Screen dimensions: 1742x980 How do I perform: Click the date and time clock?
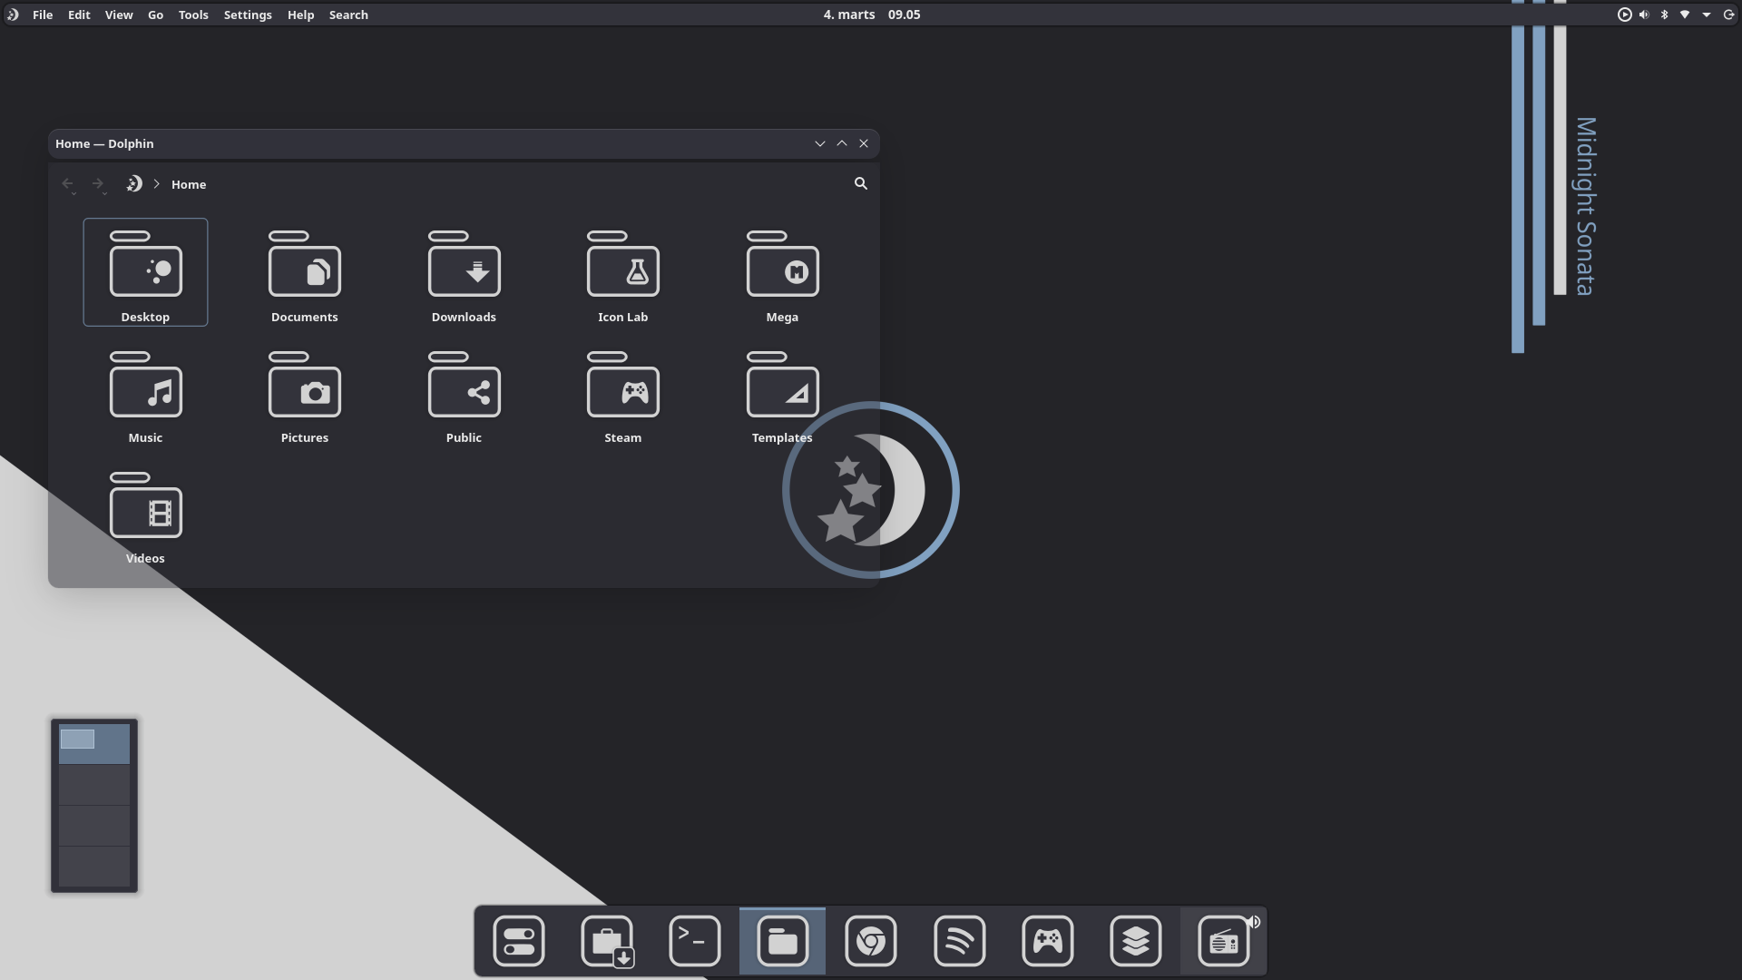click(871, 15)
